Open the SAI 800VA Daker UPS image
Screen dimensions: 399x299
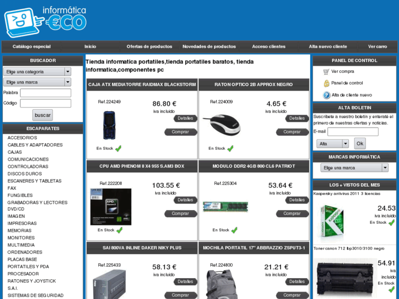(x=109, y=284)
